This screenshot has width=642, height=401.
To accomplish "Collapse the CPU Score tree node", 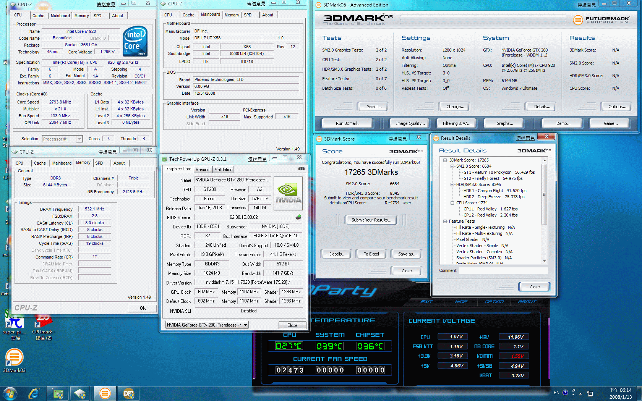I will tap(452, 203).
